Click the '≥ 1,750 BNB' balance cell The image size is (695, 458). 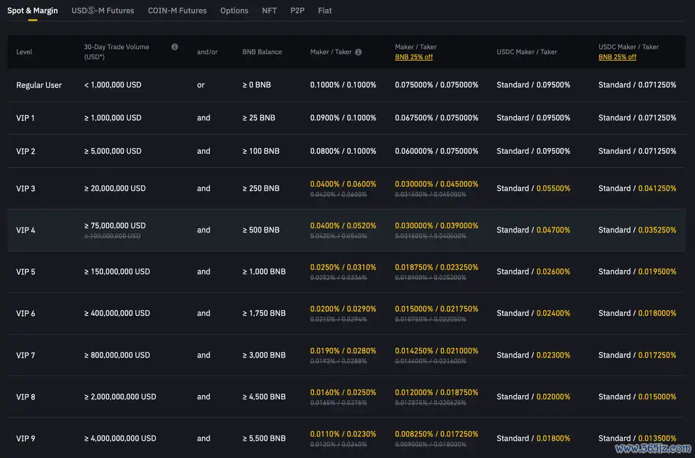(264, 313)
